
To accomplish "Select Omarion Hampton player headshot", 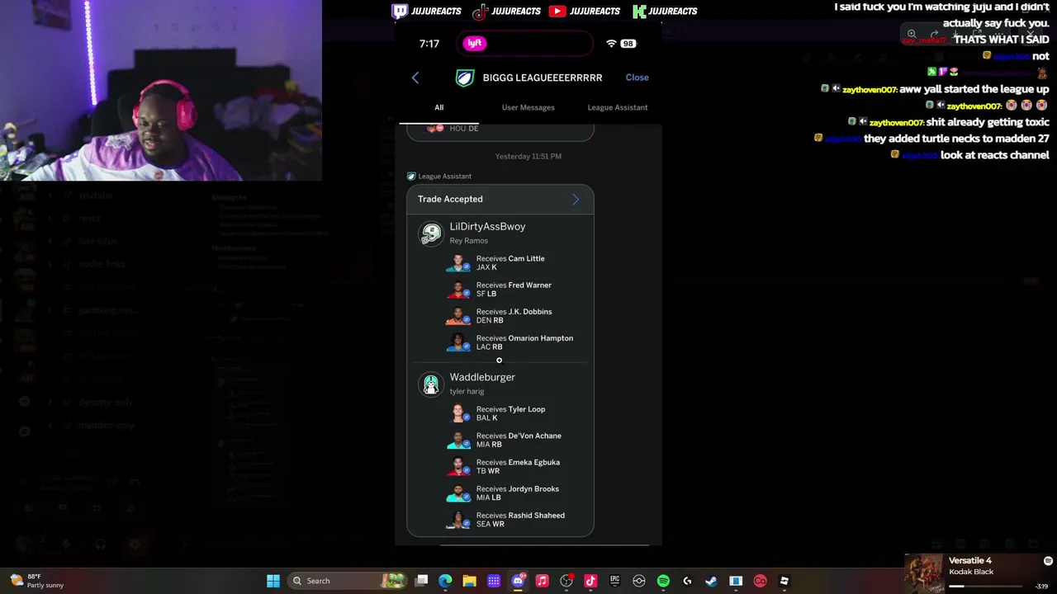I will click(458, 342).
